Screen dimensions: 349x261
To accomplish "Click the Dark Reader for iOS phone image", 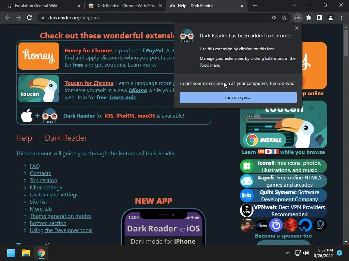I will click(x=163, y=226).
